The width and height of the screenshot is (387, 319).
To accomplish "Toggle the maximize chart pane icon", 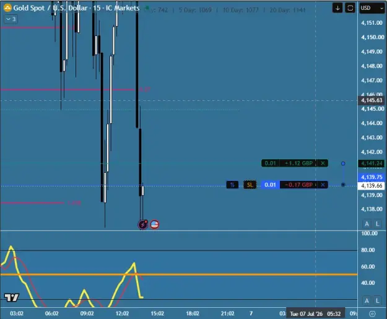I will pyautogui.click(x=350, y=8).
